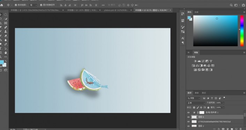Image resolution: width=246 pixels, height=130 pixels.
Task: Open the Paragraph panel icon
Action: click(182, 43)
